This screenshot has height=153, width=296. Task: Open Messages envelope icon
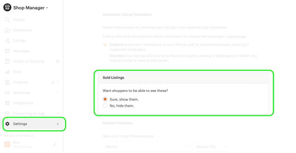point(7,51)
